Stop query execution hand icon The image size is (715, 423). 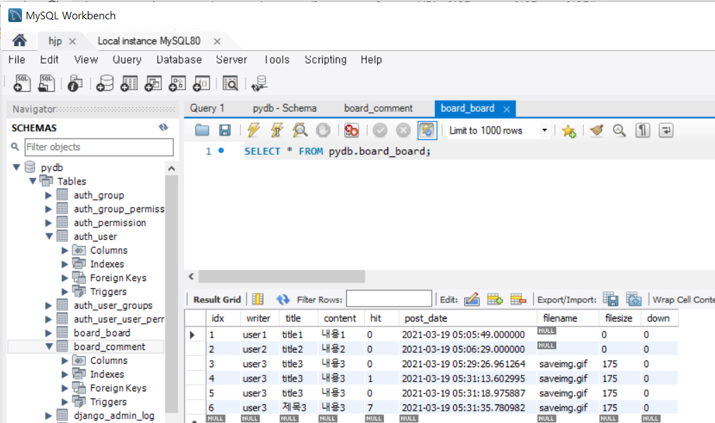323,130
